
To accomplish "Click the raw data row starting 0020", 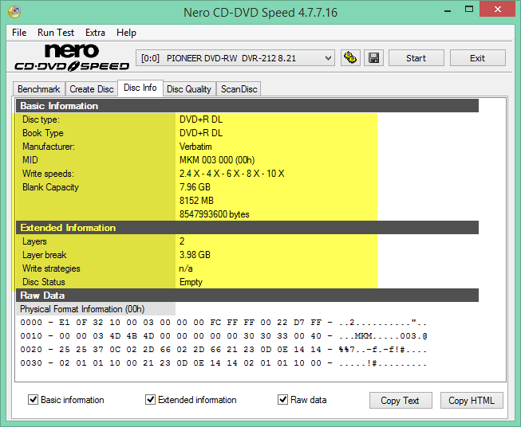I will pyautogui.click(x=223, y=350).
